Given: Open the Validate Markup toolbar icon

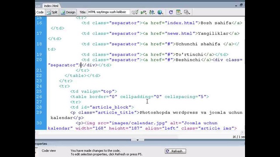Looking at the screenshot, I should pyautogui.click(x=135, y=12).
